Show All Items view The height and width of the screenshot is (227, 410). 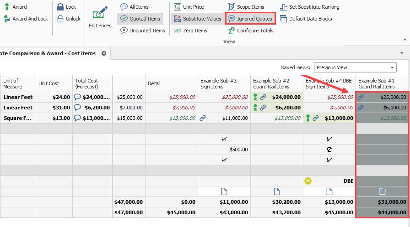(134, 7)
